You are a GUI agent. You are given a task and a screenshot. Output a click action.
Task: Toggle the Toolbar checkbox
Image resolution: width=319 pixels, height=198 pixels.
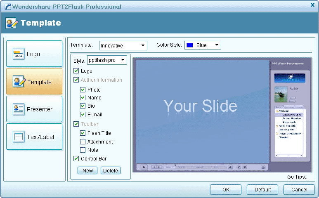[76, 124]
